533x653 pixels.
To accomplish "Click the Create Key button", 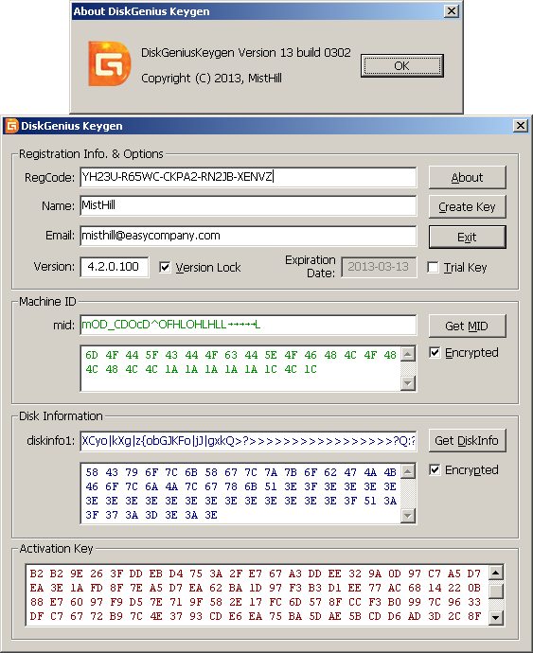I will click(467, 207).
